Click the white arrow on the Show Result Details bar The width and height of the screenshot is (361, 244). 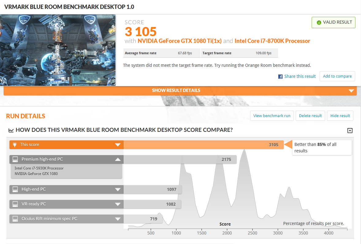351,91
